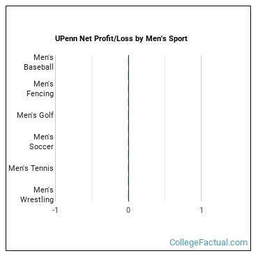Select the Men's Wrestling axis label
Image resolution: width=258 pixels, height=258 pixels.
(37, 195)
